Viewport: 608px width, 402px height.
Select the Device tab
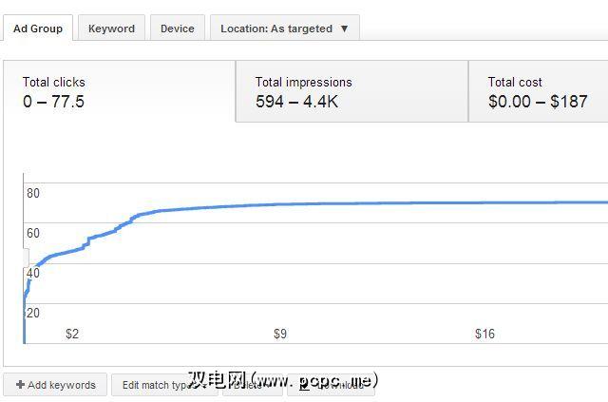177,29
